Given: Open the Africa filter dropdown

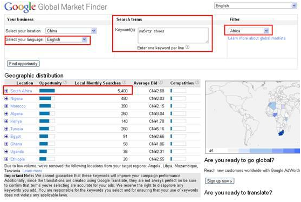Looking at the screenshot, I should click(249, 31).
